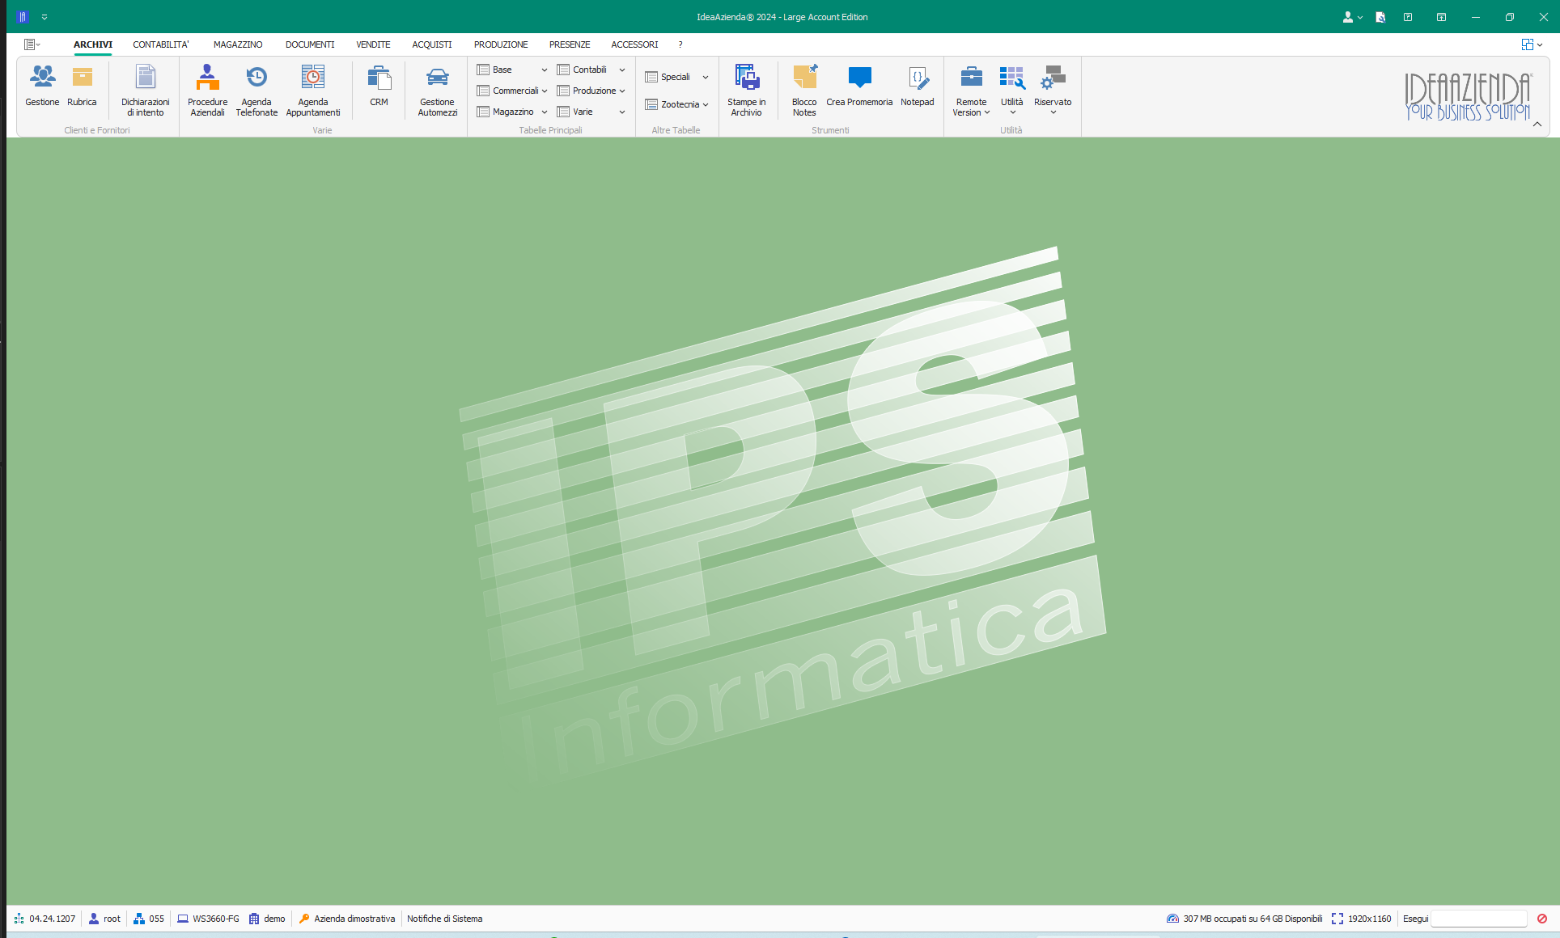
Task: Expand the Riservato menu
Action: pos(1053,91)
